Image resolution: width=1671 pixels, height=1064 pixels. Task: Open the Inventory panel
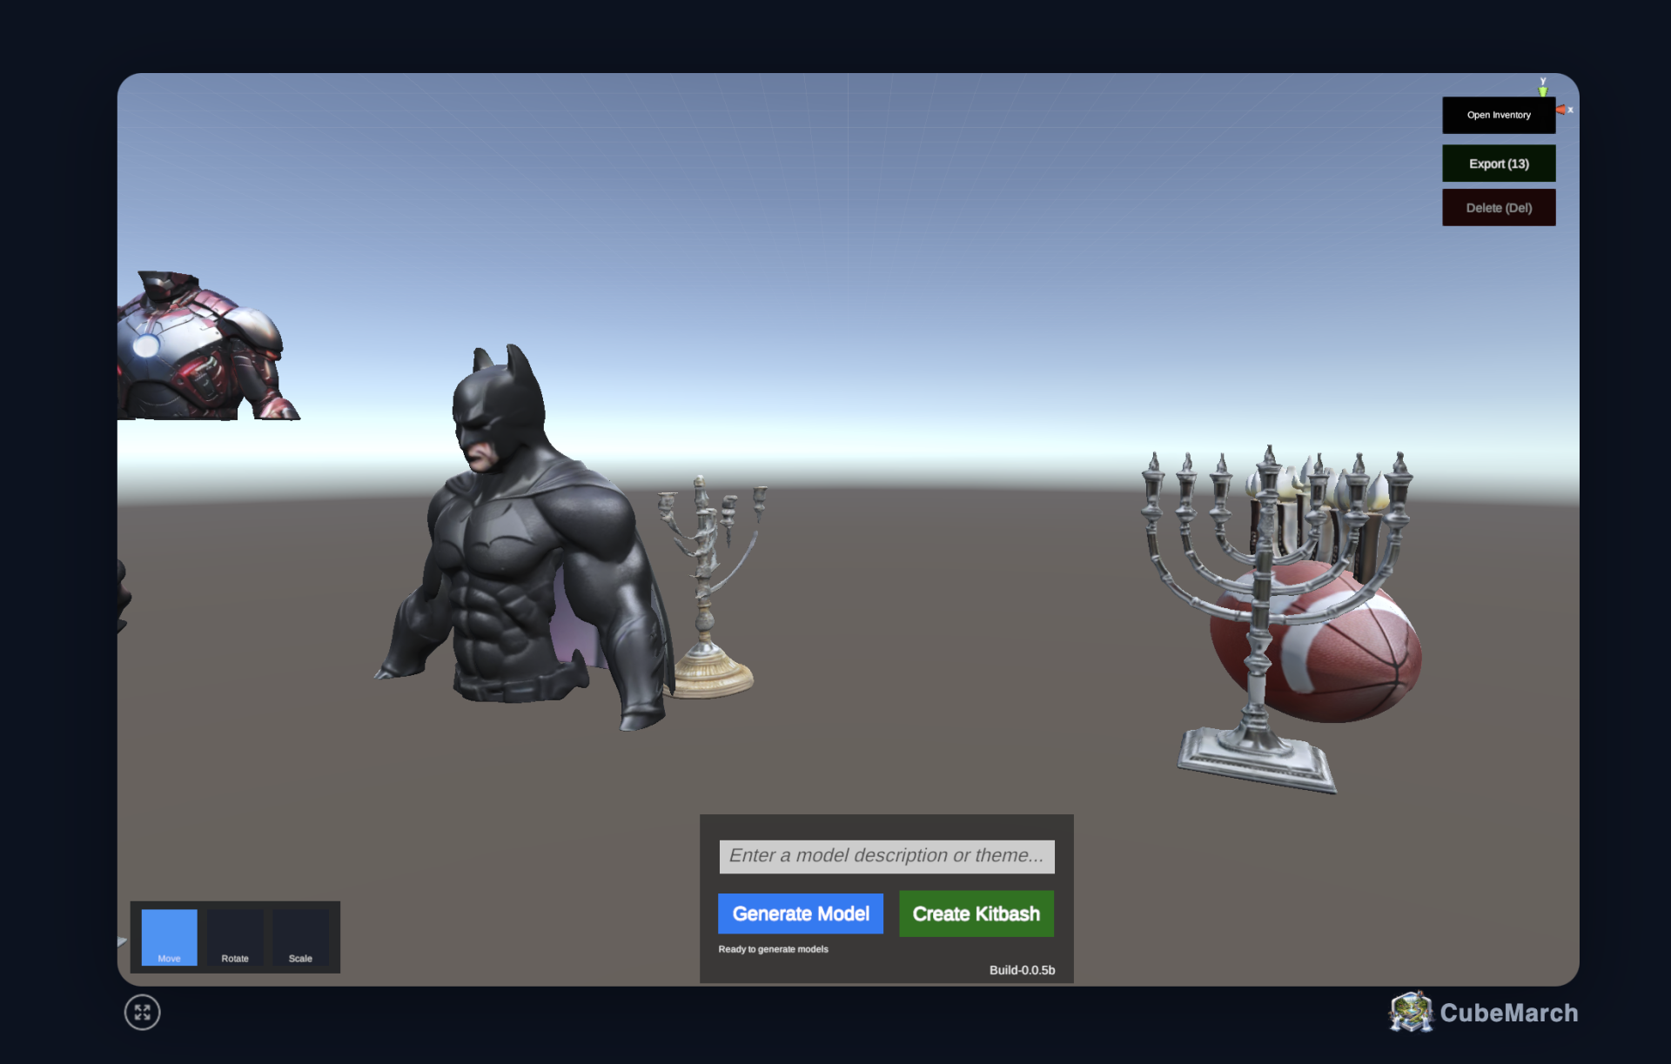click(1498, 115)
